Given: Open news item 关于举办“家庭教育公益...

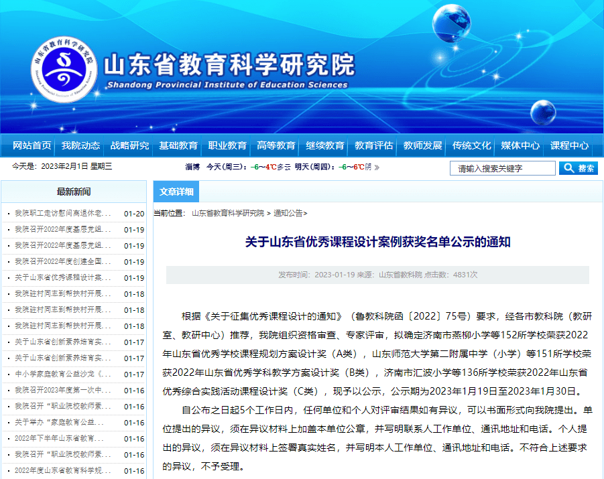Looking at the screenshot, I should point(59,423).
